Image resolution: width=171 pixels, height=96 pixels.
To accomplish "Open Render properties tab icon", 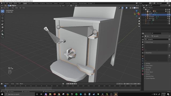I will point(143,40).
